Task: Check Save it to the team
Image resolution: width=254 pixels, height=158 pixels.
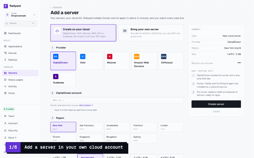Action: pos(52,110)
